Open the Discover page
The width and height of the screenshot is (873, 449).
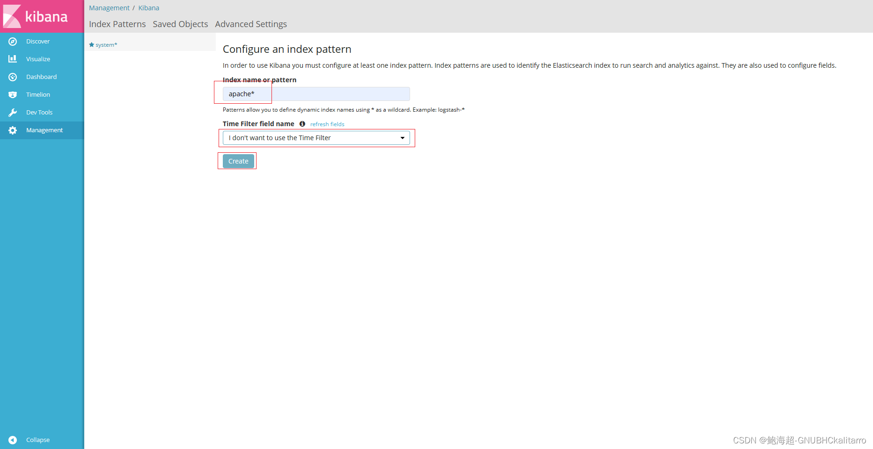pyautogui.click(x=38, y=42)
